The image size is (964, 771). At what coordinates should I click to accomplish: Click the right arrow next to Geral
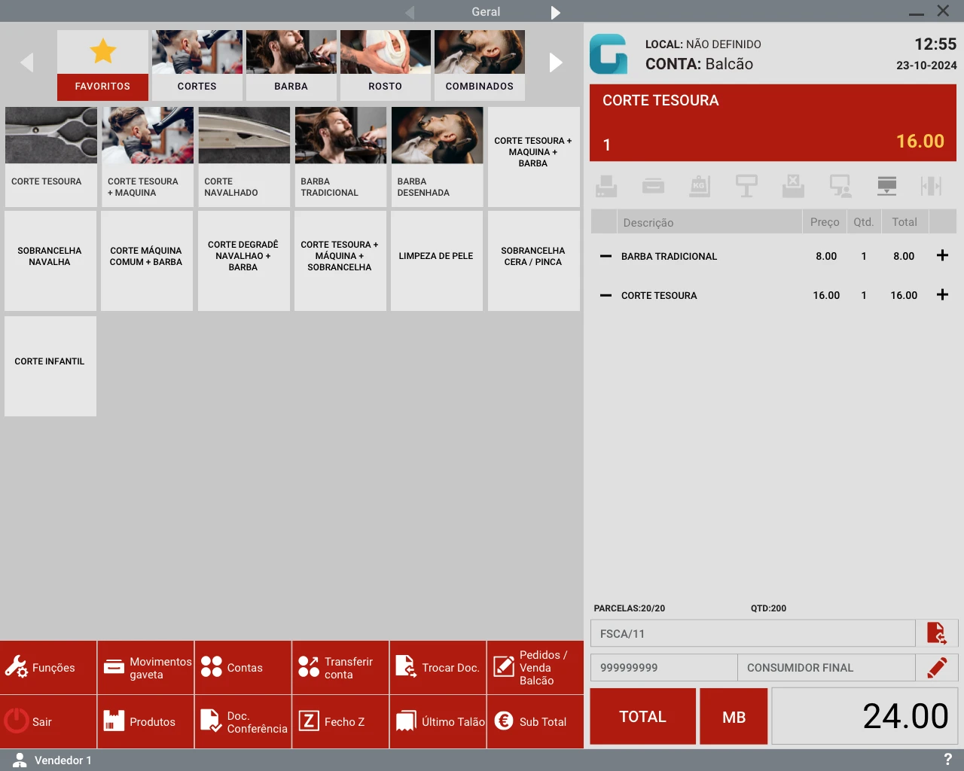coord(555,11)
